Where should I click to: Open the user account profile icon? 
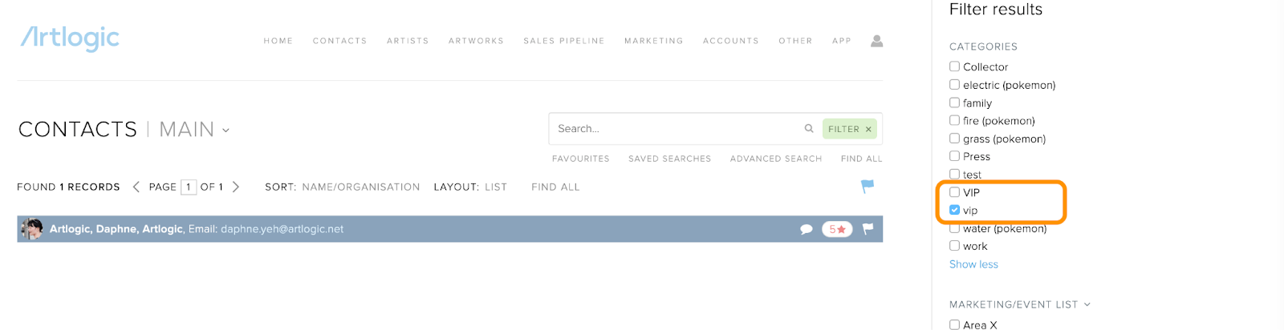(x=876, y=41)
